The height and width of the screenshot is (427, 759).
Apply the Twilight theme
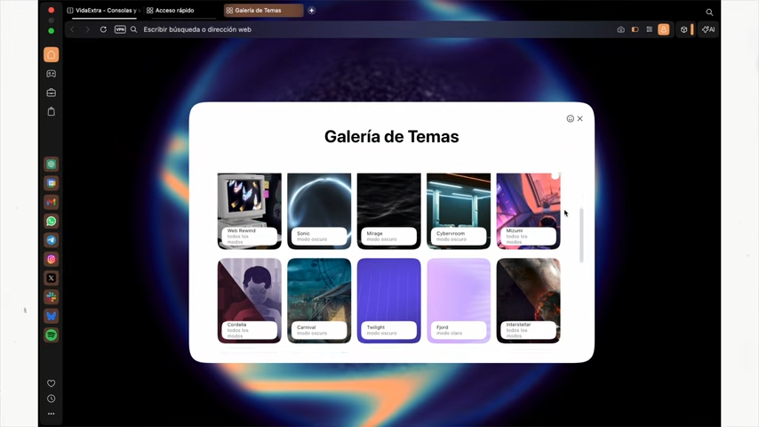[388, 301]
